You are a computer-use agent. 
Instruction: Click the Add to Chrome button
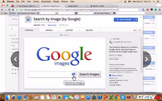124,19
